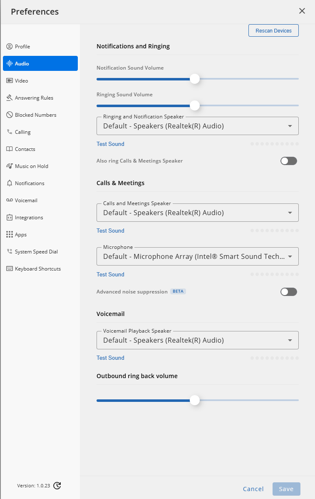Click the Contacts book icon

(x=10, y=149)
